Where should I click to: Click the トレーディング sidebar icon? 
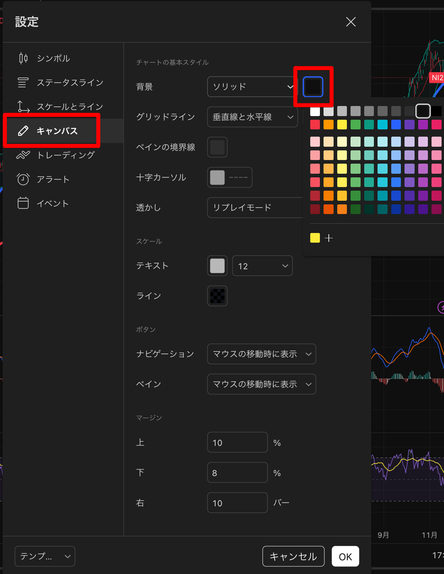(x=23, y=155)
